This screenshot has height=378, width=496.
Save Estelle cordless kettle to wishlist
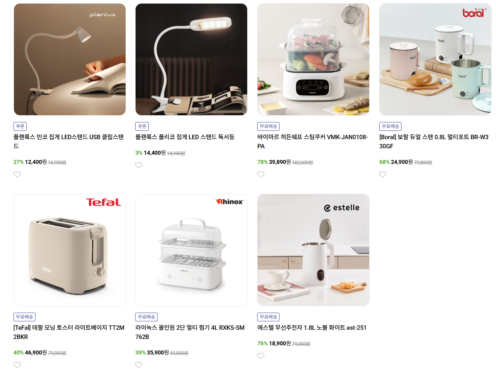[x=261, y=356]
